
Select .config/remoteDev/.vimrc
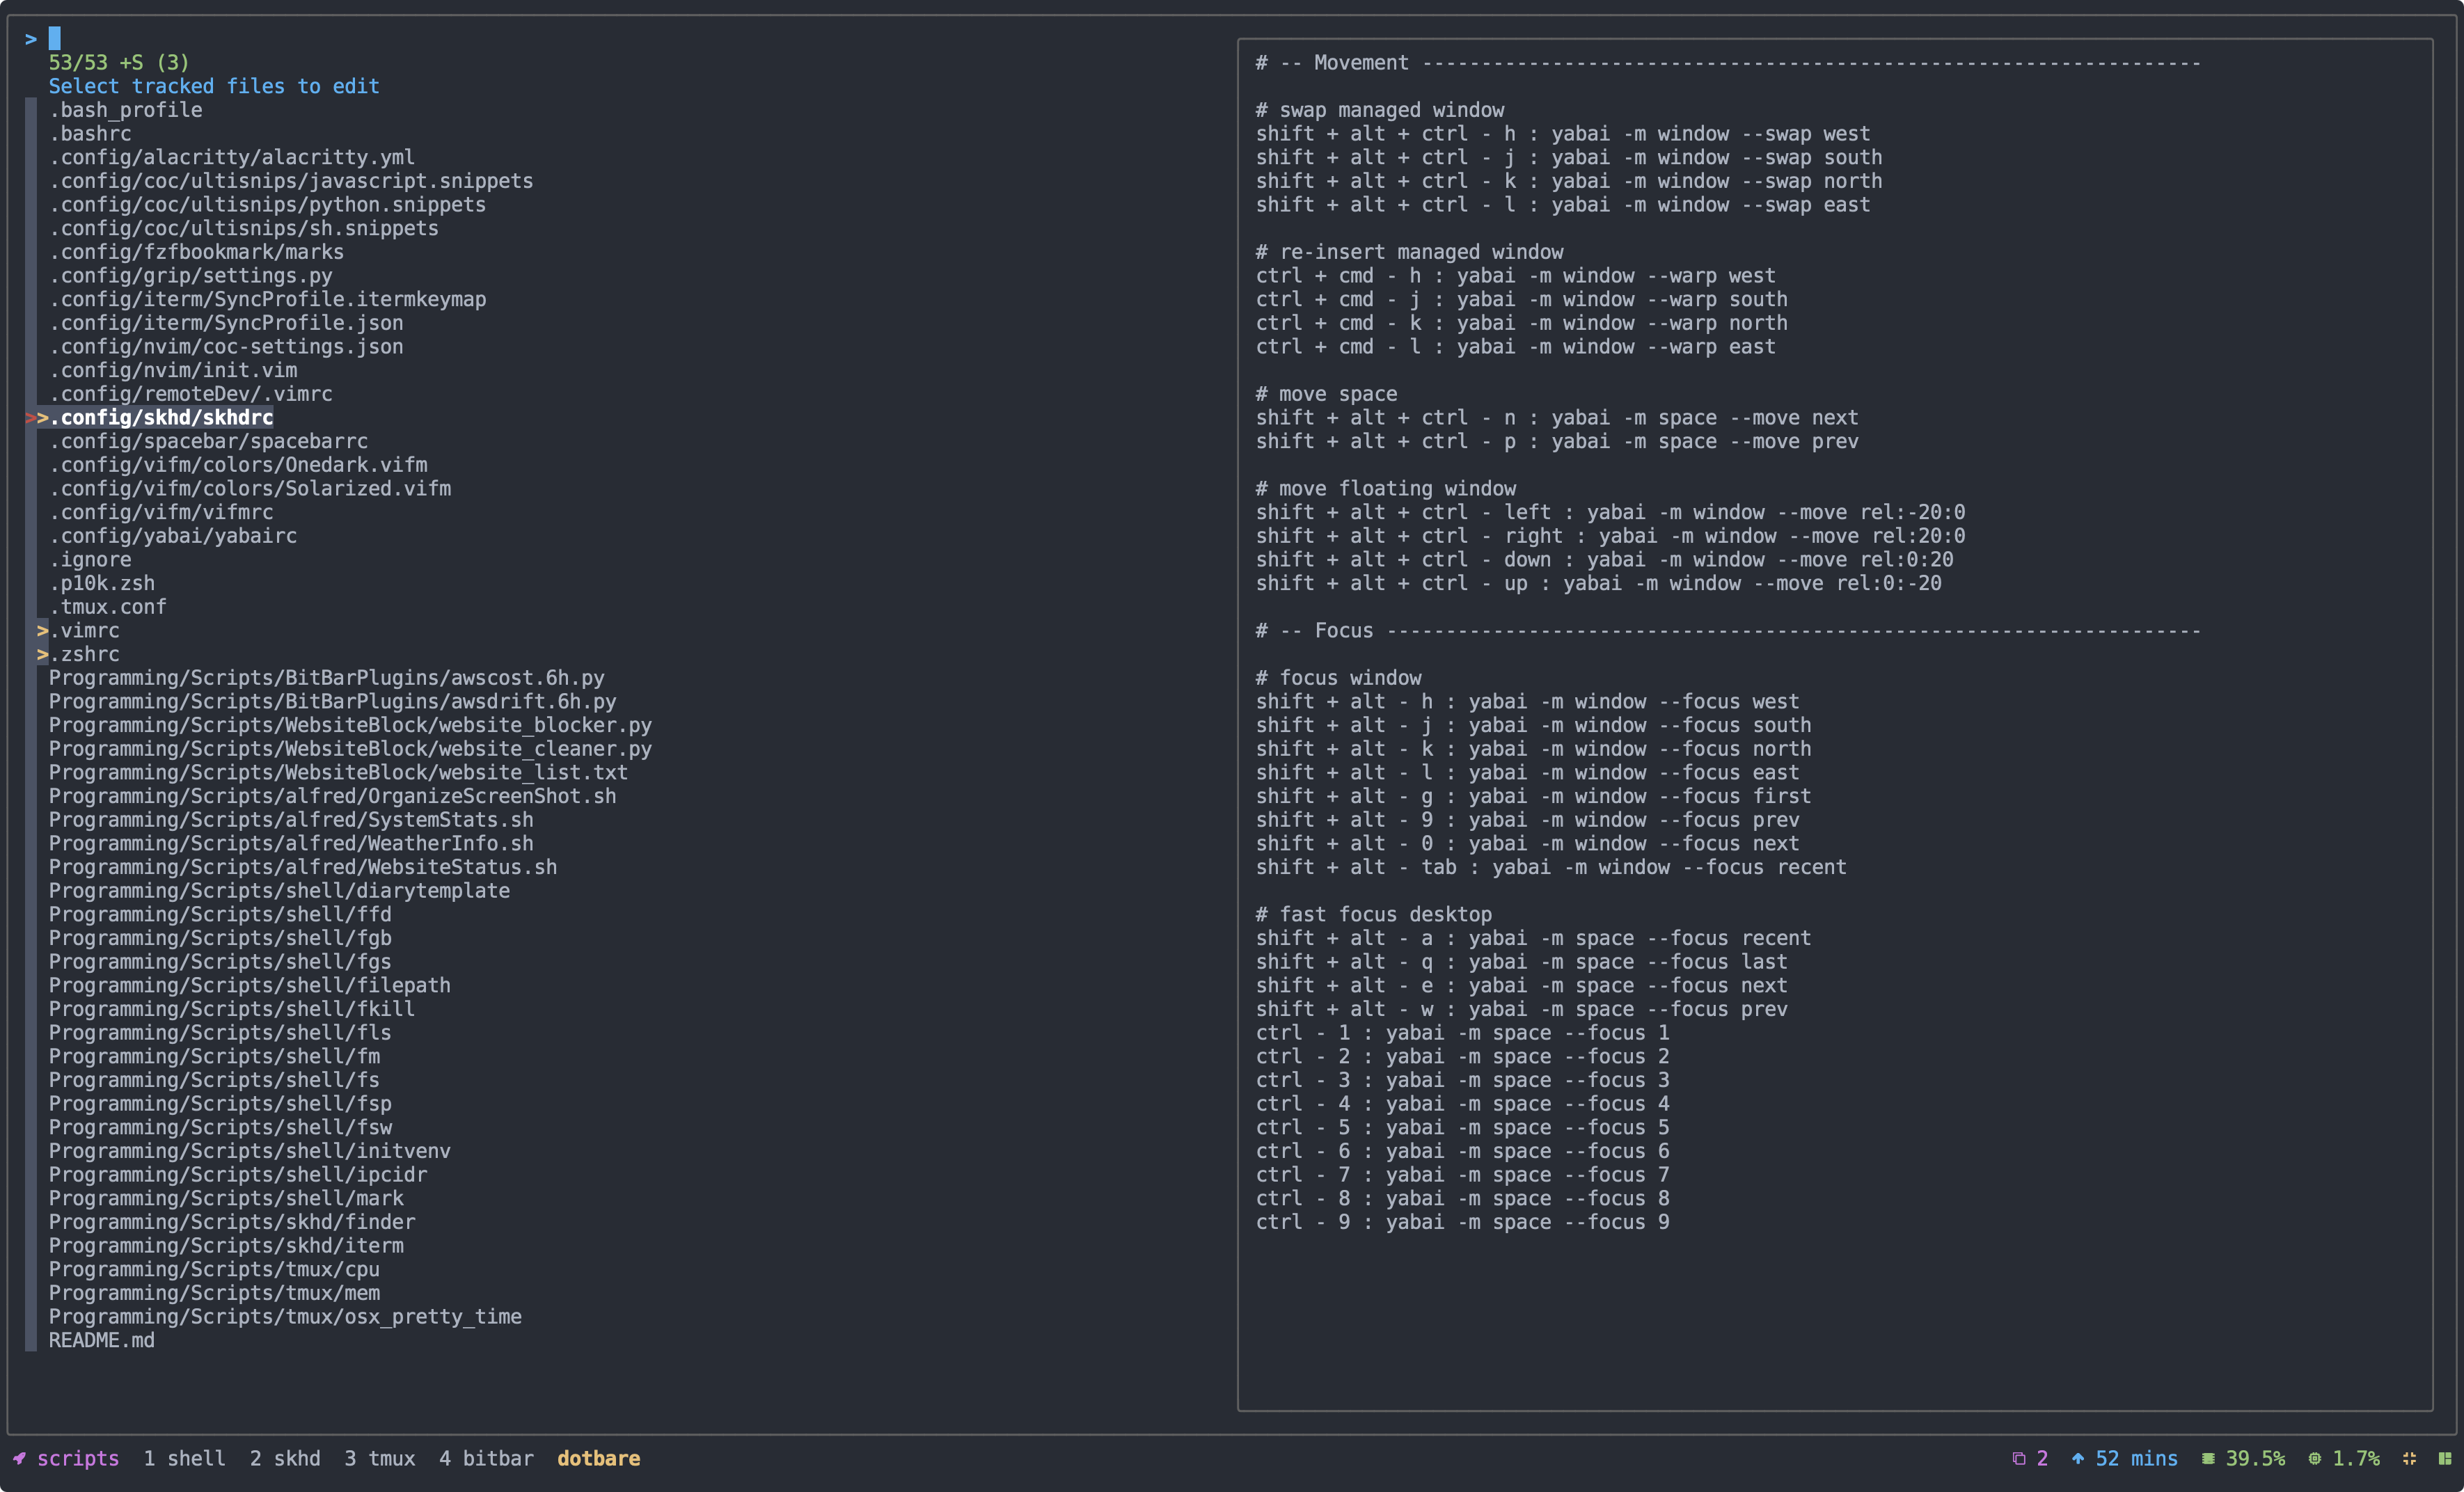coord(190,394)
